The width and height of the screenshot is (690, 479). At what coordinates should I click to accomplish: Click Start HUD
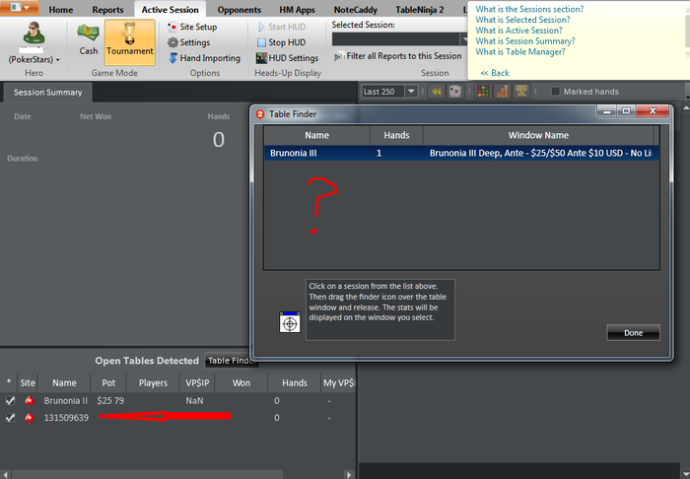tap(281, 27)
